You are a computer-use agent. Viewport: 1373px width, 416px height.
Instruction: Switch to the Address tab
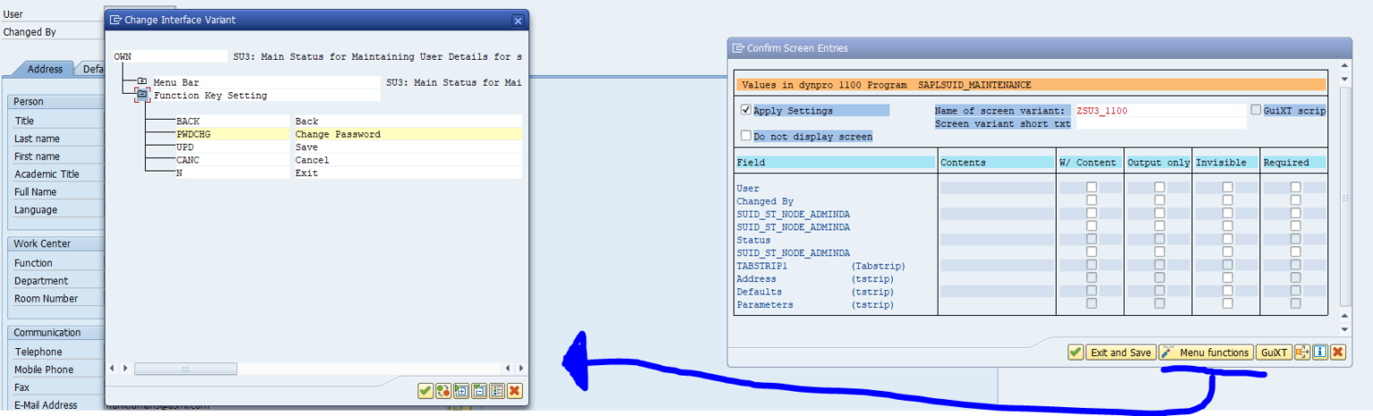point(45,69)
